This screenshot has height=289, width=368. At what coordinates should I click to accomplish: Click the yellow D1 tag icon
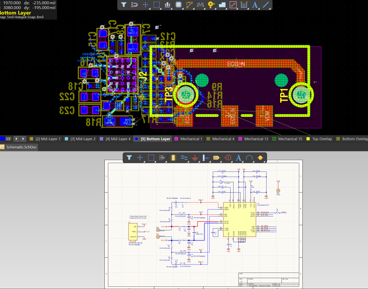pos(216,158)
